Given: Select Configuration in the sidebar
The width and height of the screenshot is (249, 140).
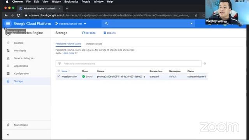Looking at the screenshot, I should (22, 73).
